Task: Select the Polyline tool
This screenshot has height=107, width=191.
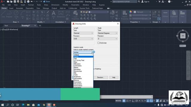Action: [x=9, y=14]
